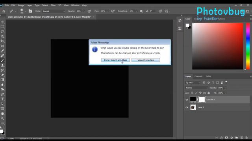Click the layer style fx icon

coord(221,137)
